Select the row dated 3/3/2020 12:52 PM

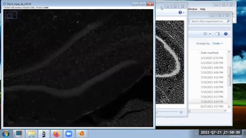click(212, 58)
